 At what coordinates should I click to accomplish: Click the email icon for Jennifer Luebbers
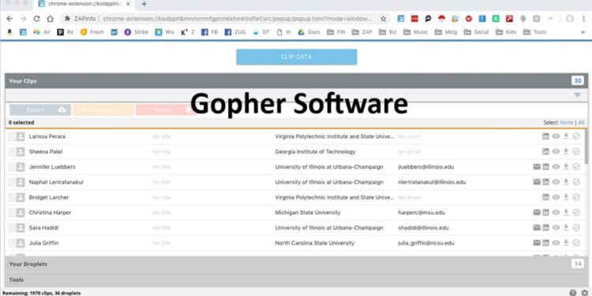coord(537,167)
